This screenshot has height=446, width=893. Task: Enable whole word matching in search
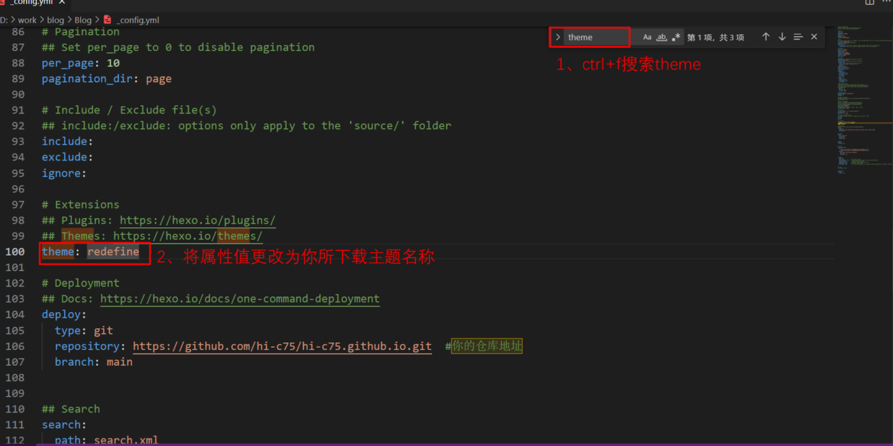coord(661,37)
